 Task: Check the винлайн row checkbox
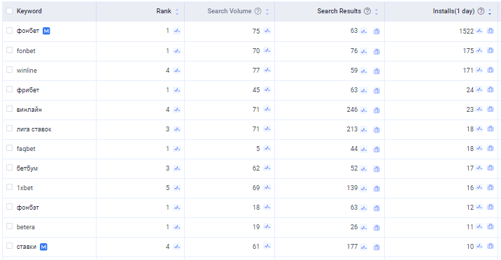(10, 109)
